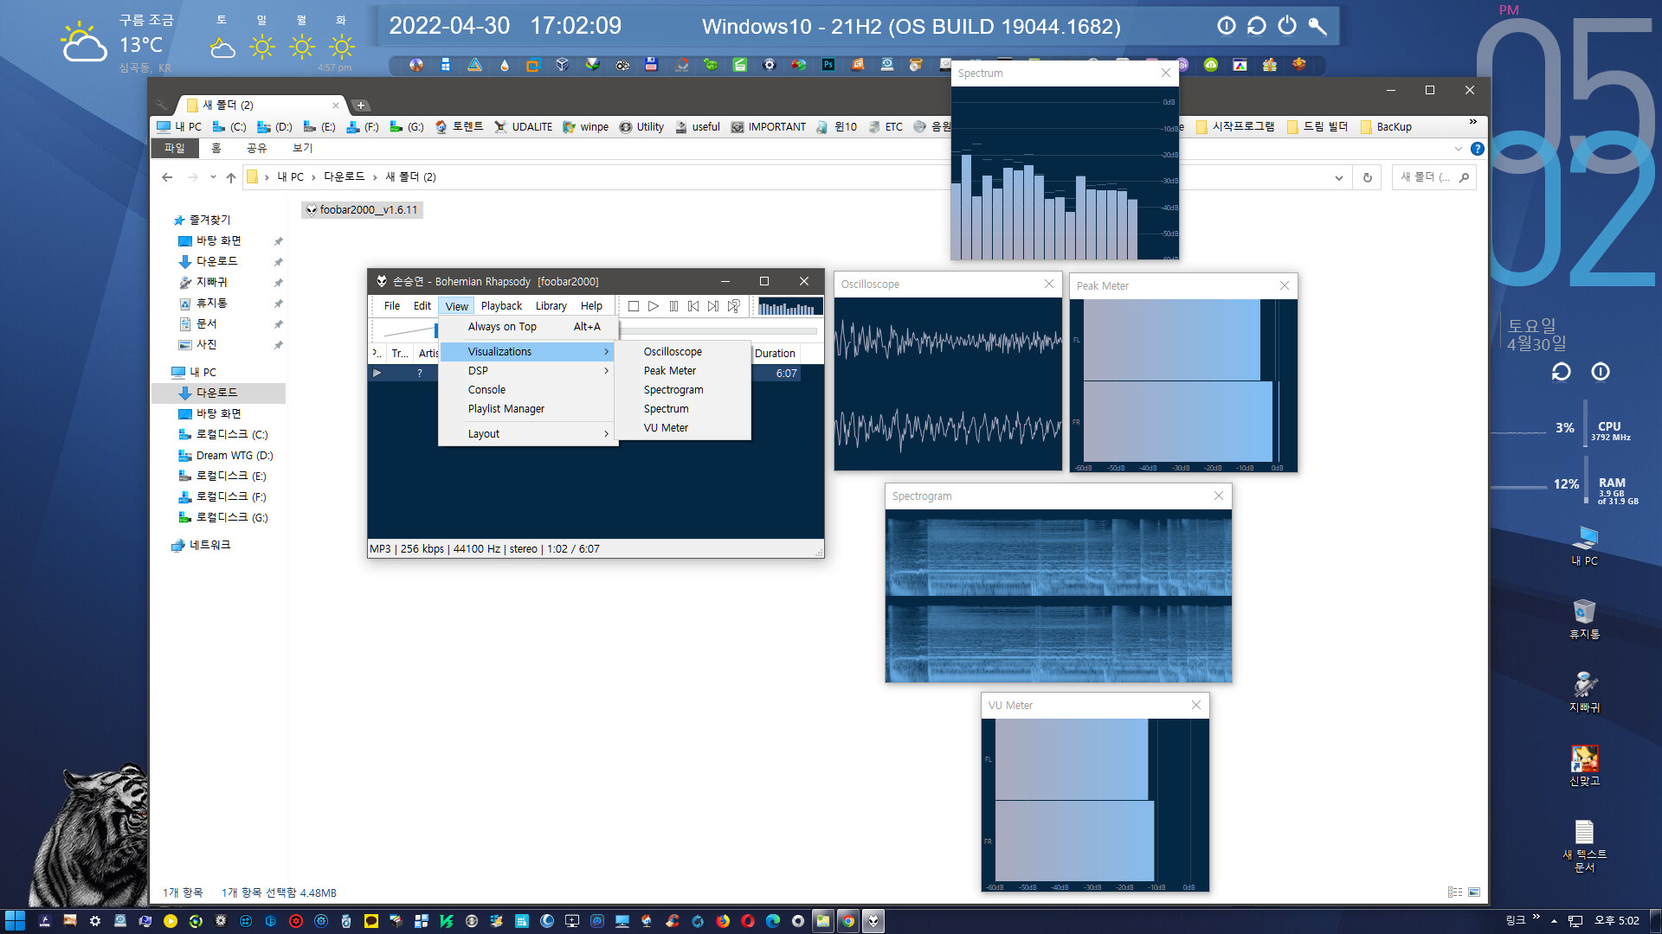The width and height of the screenshot is (1662, 934).
Task: Open the 홈 ribbon tab in Explorer
Action: tap(216, 148)
